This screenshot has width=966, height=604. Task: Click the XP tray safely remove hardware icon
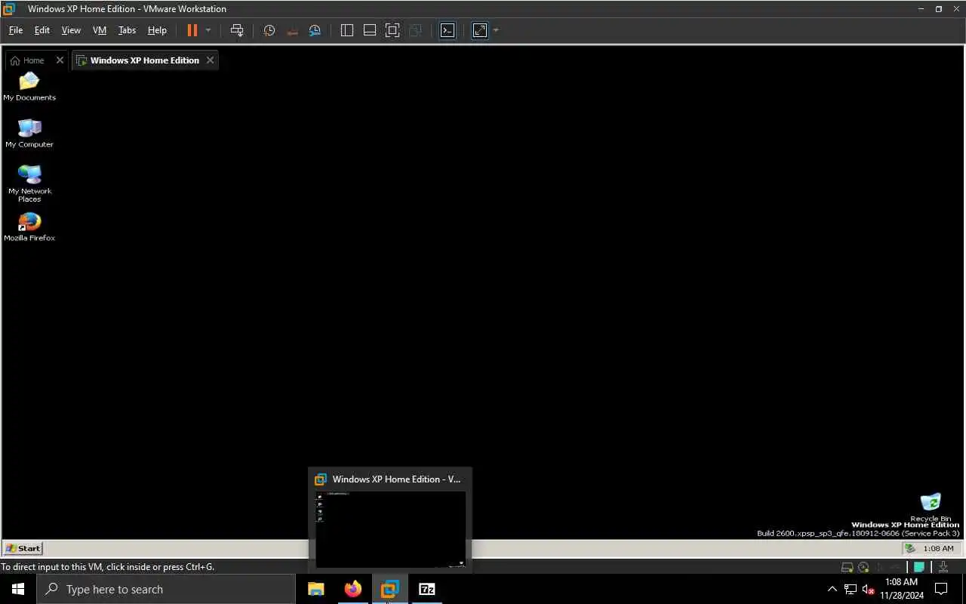(x=910, y=549)
